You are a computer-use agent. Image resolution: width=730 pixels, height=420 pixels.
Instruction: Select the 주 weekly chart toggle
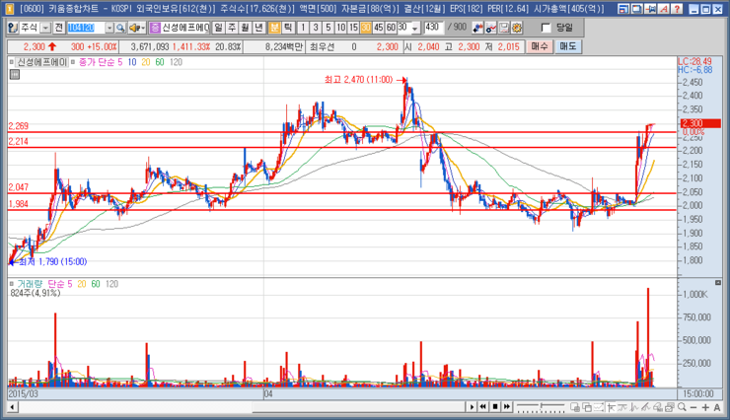click(232, 28)
